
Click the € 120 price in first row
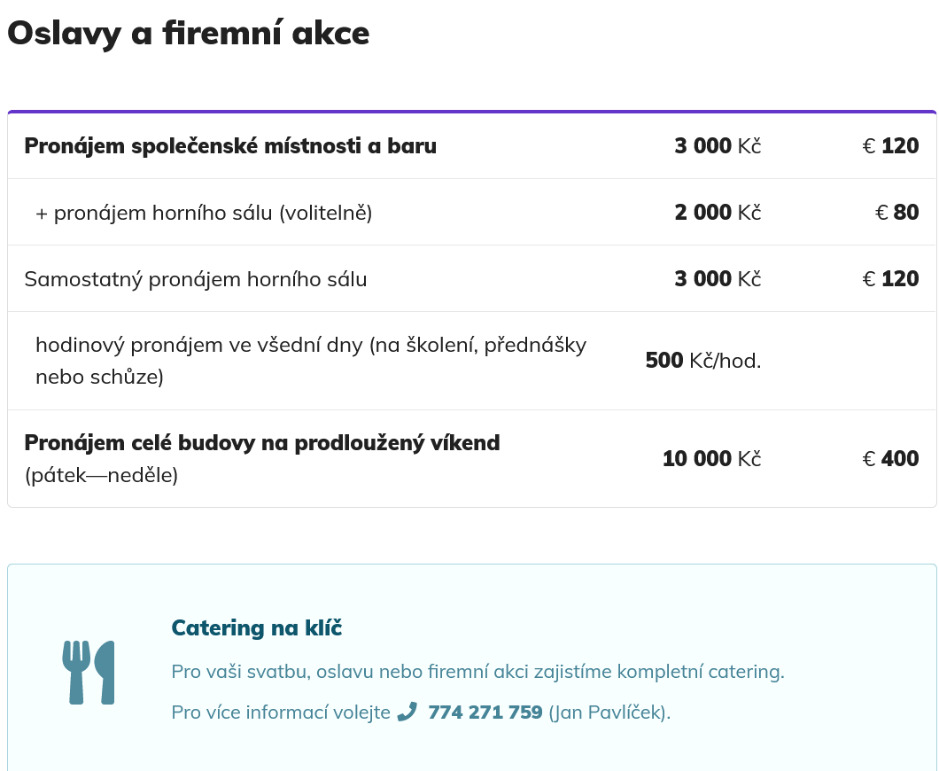point(890,145)
